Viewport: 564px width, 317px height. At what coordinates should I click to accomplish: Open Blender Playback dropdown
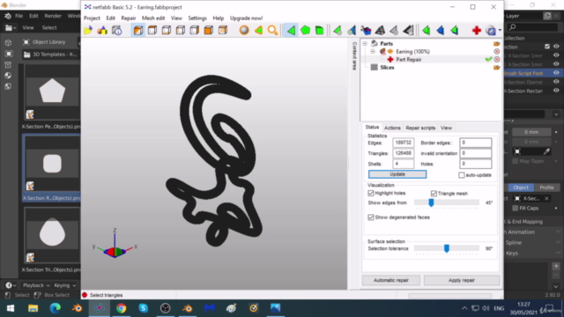(35, 285)
